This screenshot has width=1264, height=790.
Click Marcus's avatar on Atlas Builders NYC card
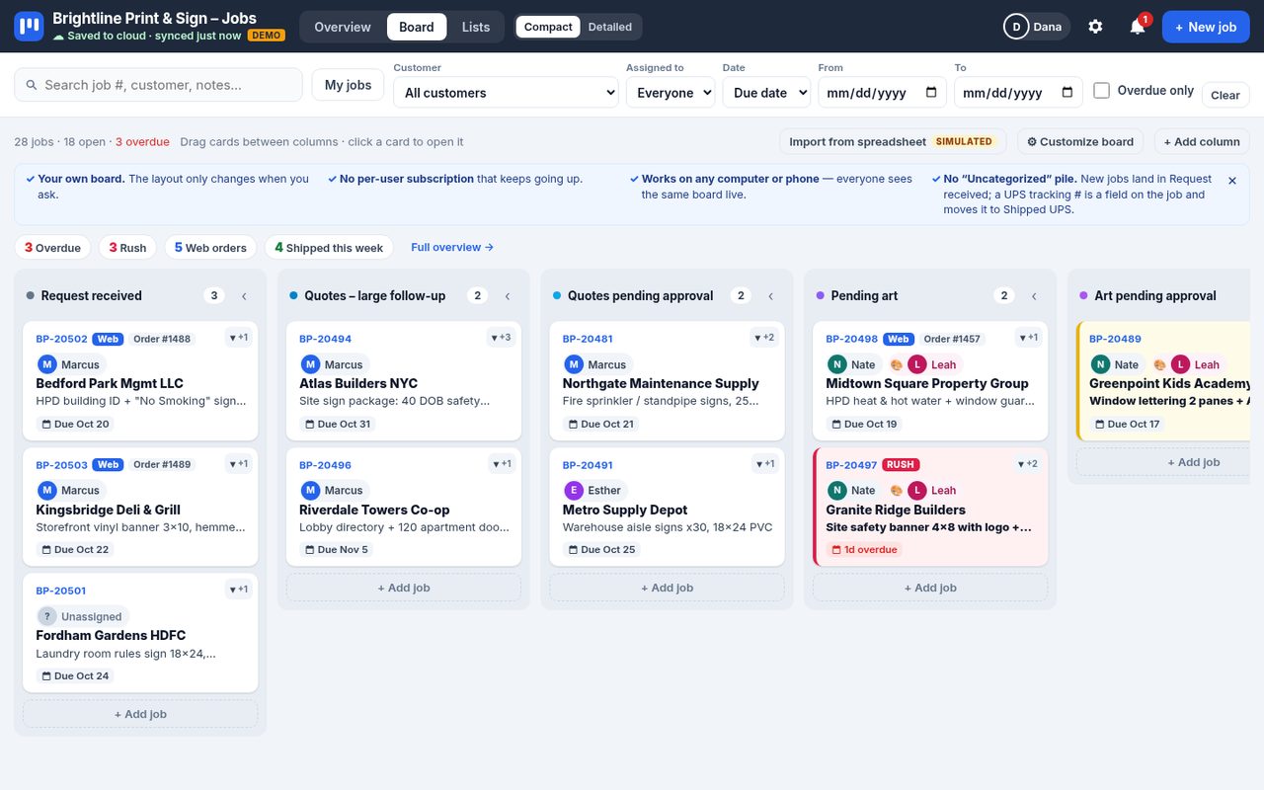coord(310,364)
